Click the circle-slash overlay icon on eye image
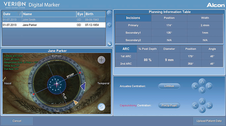Screen dimensions: 226x126 coord(102,106)
